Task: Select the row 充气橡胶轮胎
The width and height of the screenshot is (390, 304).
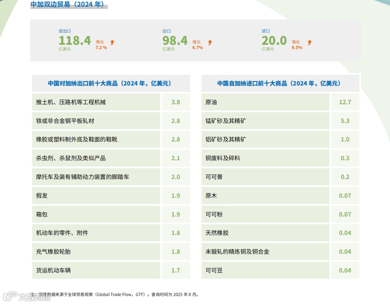Action: tap(96, 252)
